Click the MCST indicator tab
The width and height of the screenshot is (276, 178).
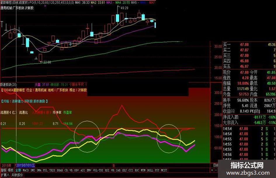164,170
